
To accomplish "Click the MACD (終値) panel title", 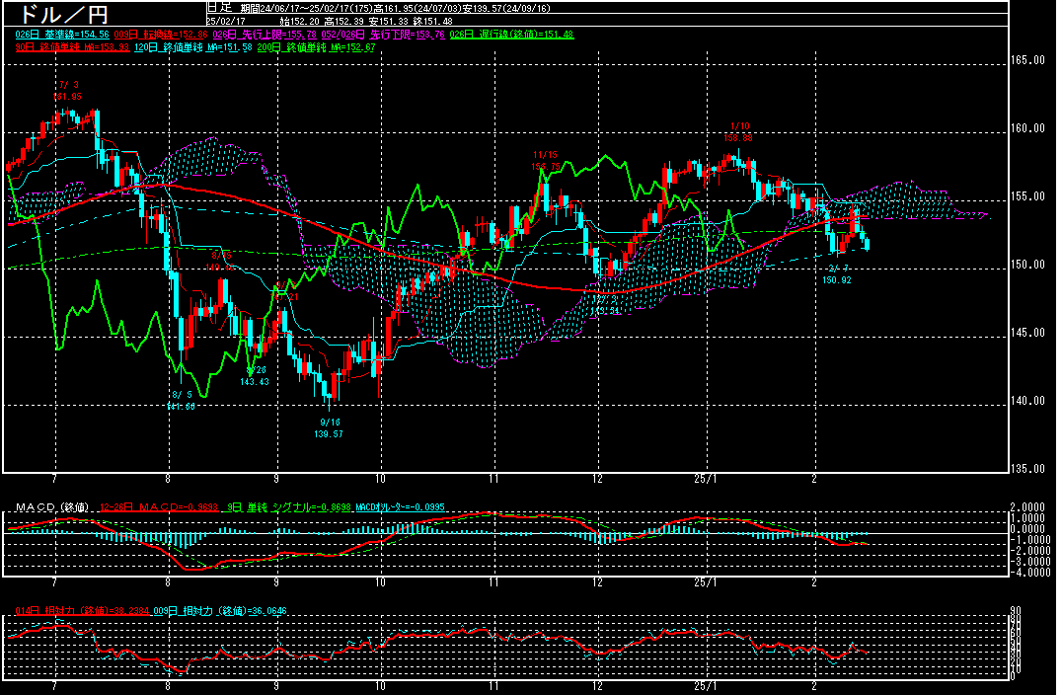I will coord(52,507).
